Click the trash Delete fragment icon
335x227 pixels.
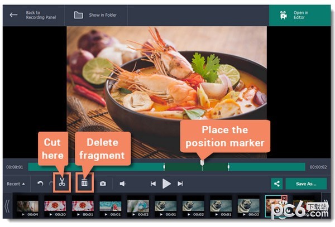84,183
